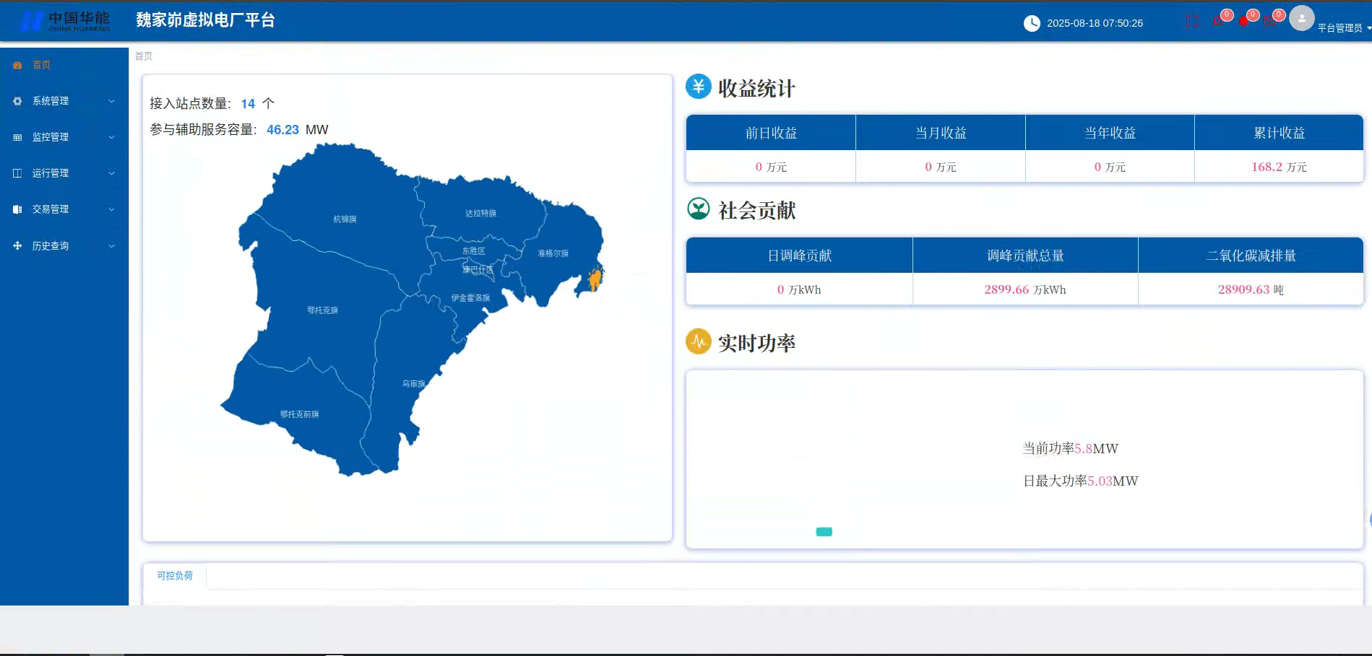Click the user avatar in the header

(1301, 19)
